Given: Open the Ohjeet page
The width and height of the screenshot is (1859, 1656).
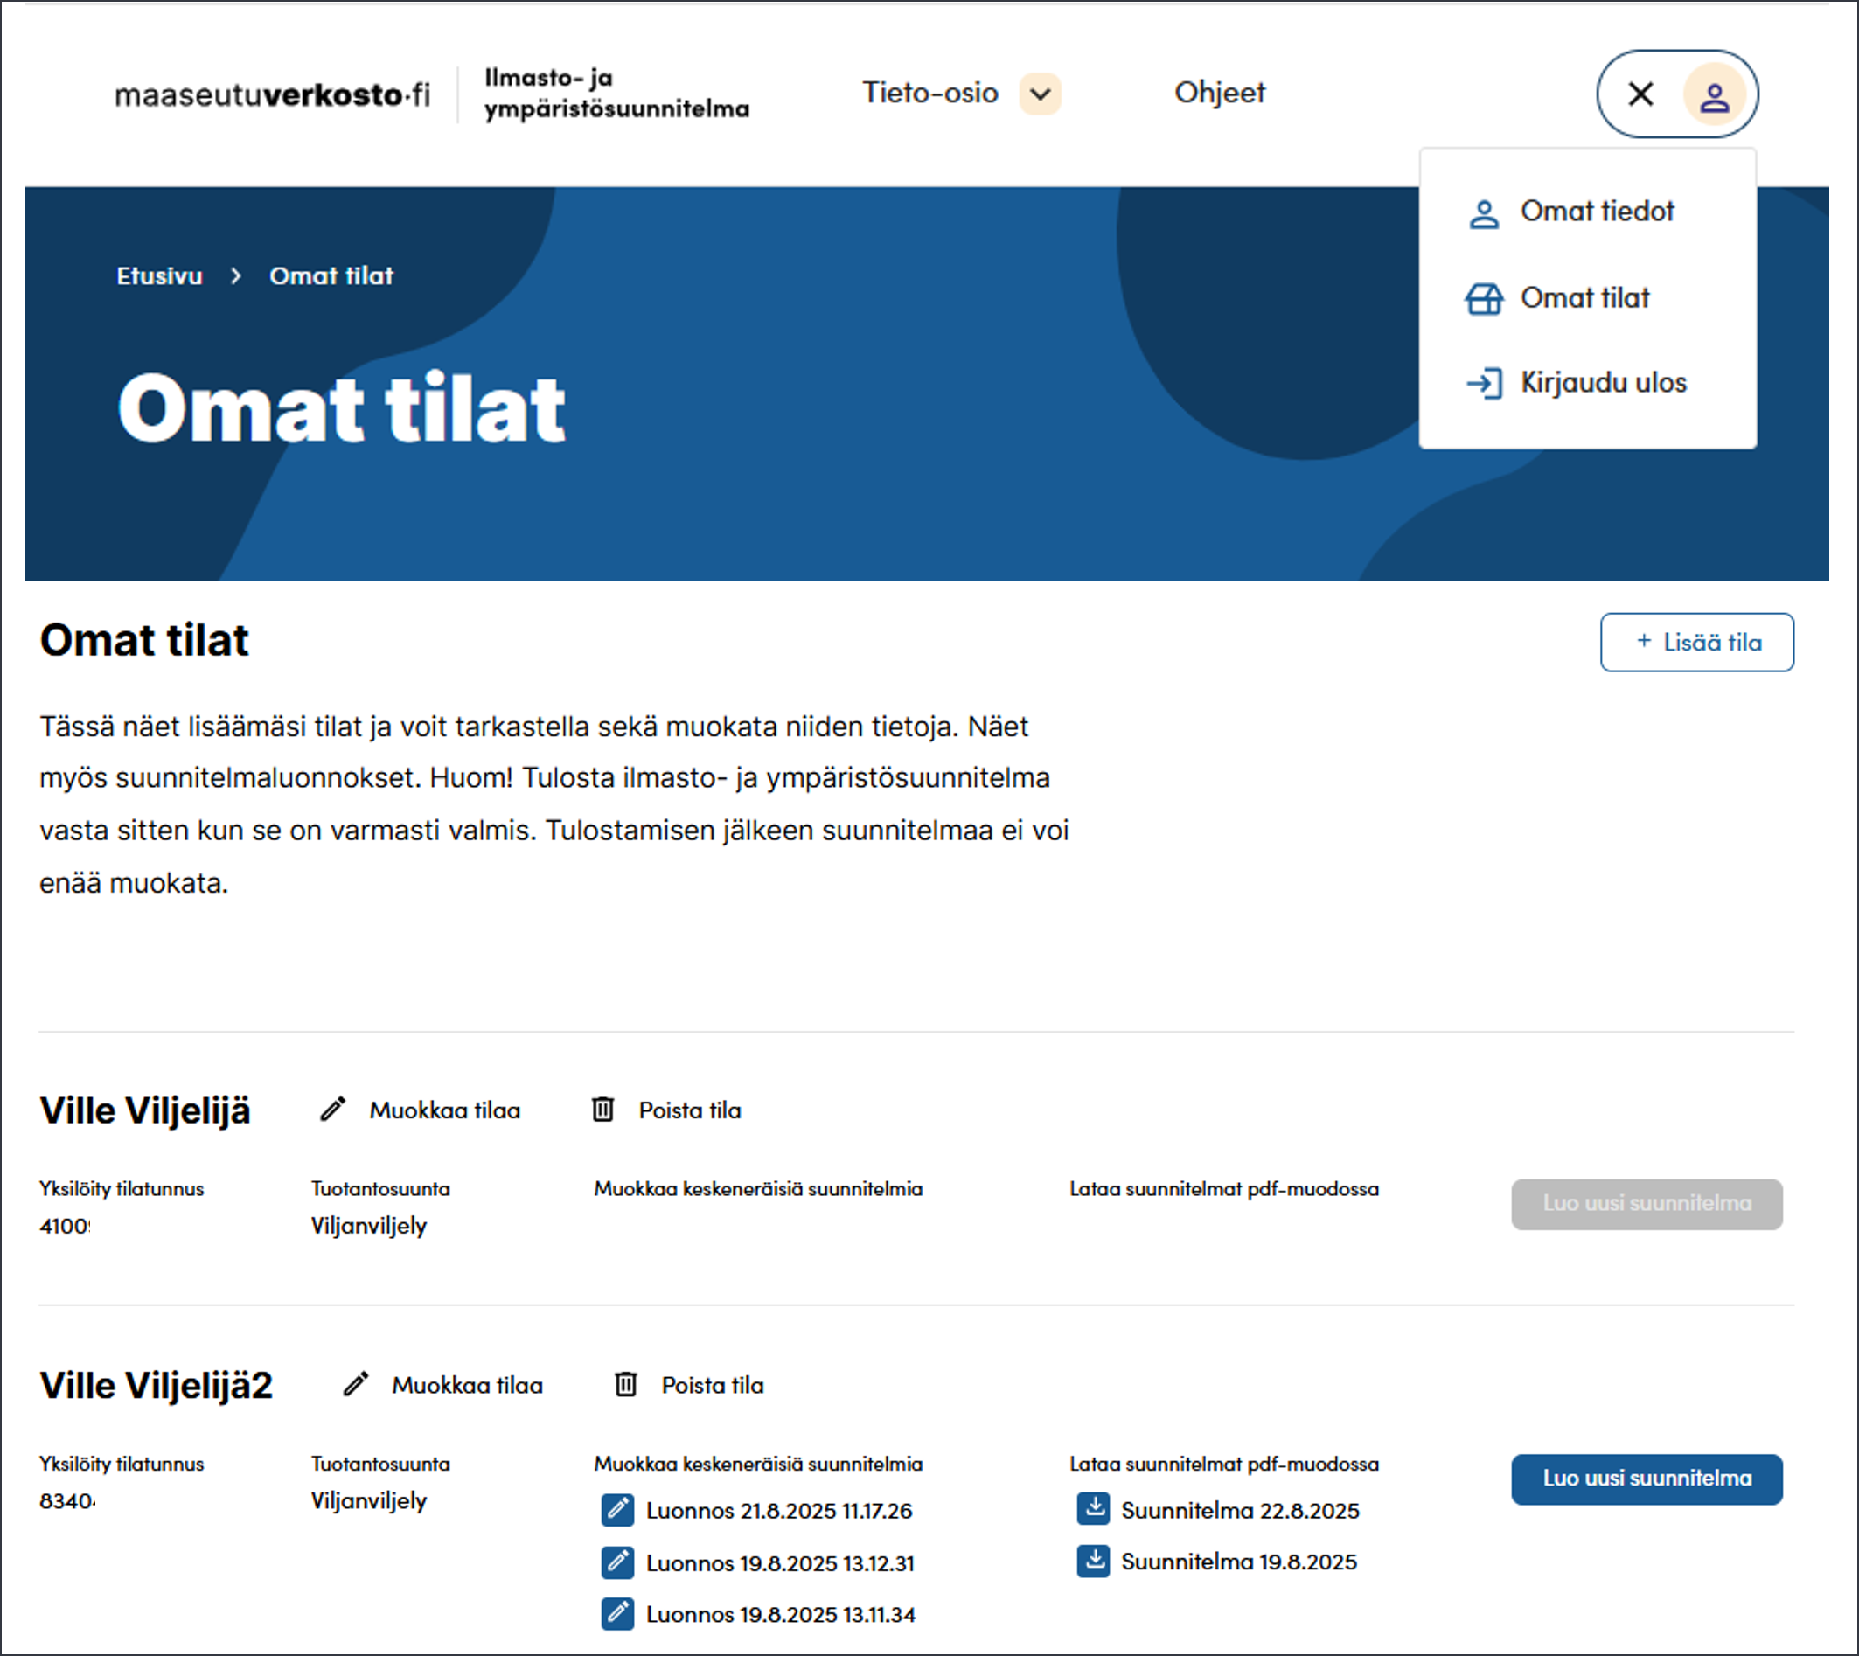Looking at the screenshot, I should point(1220,93).
